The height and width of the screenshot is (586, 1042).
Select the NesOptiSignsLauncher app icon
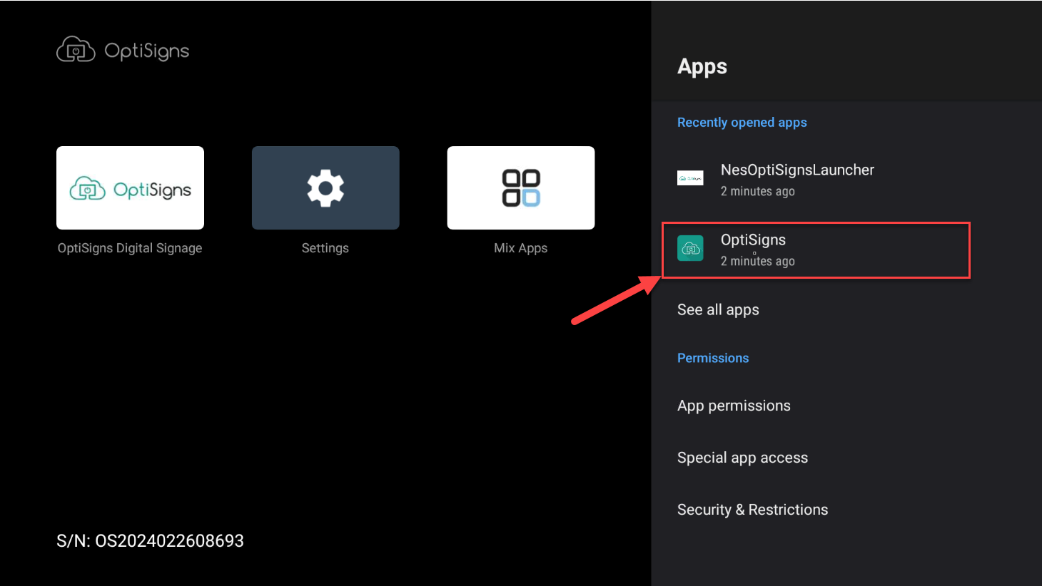(x=690, y=178)
